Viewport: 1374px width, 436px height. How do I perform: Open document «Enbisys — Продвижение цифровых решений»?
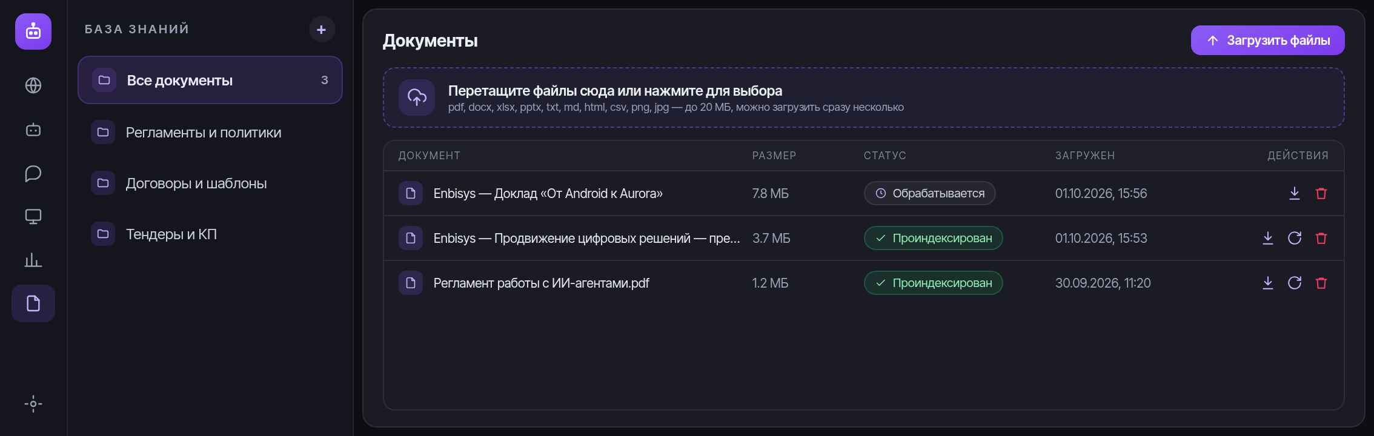pos(587,238)
